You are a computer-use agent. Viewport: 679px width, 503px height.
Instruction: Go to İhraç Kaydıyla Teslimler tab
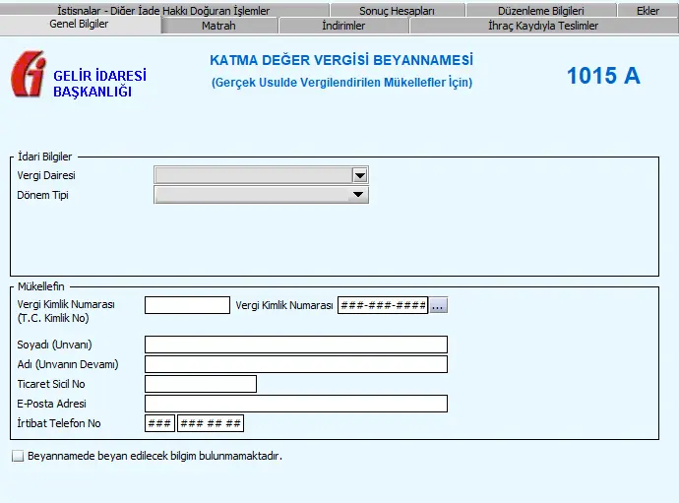coord(543,26)
